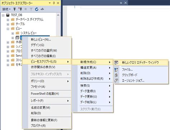Collapse the TEST_DB database node
170x130 pixels.
3,15
